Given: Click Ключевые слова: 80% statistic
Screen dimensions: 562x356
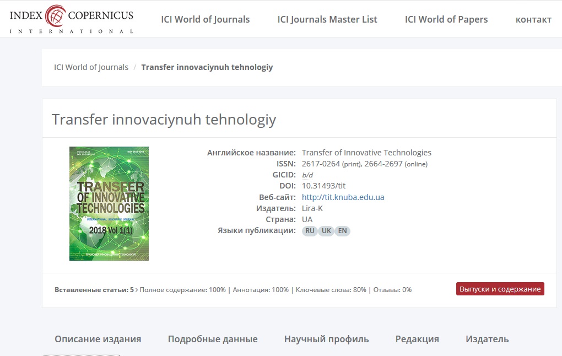Looking at the screenshot, I should (331, 290).
